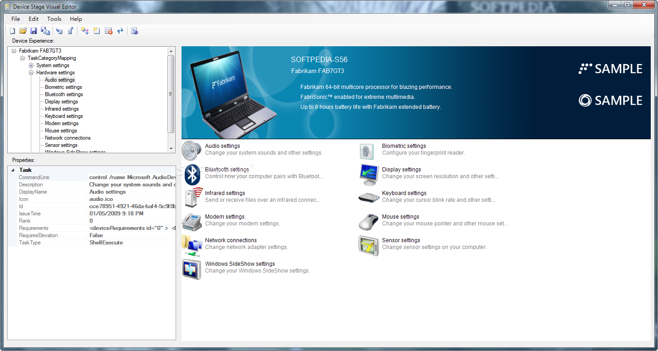This screenshot has width=658, height=351.
Task: Select Display settings tree item
Action: tap(61, 102)
